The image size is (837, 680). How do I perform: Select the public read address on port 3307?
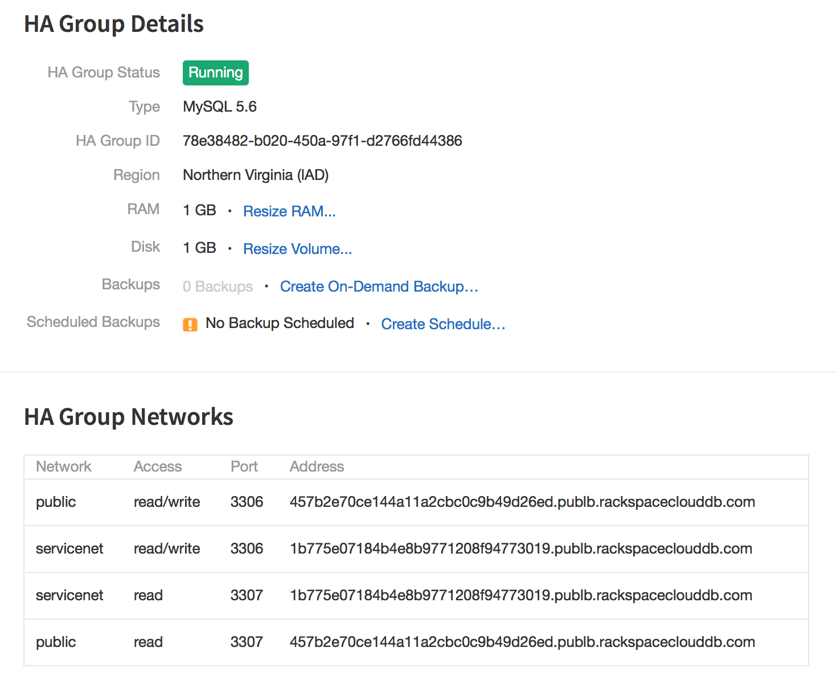click(522, 642)
